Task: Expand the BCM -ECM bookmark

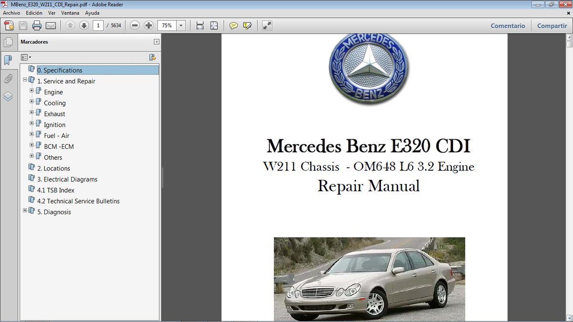Action: tap(32, 145)
